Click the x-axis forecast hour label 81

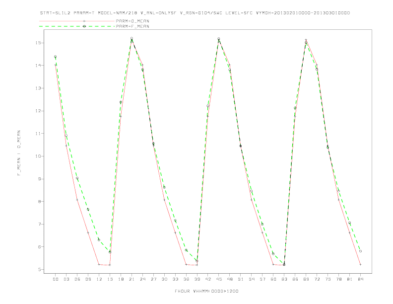pyautogui.click(x=350, y=279)
